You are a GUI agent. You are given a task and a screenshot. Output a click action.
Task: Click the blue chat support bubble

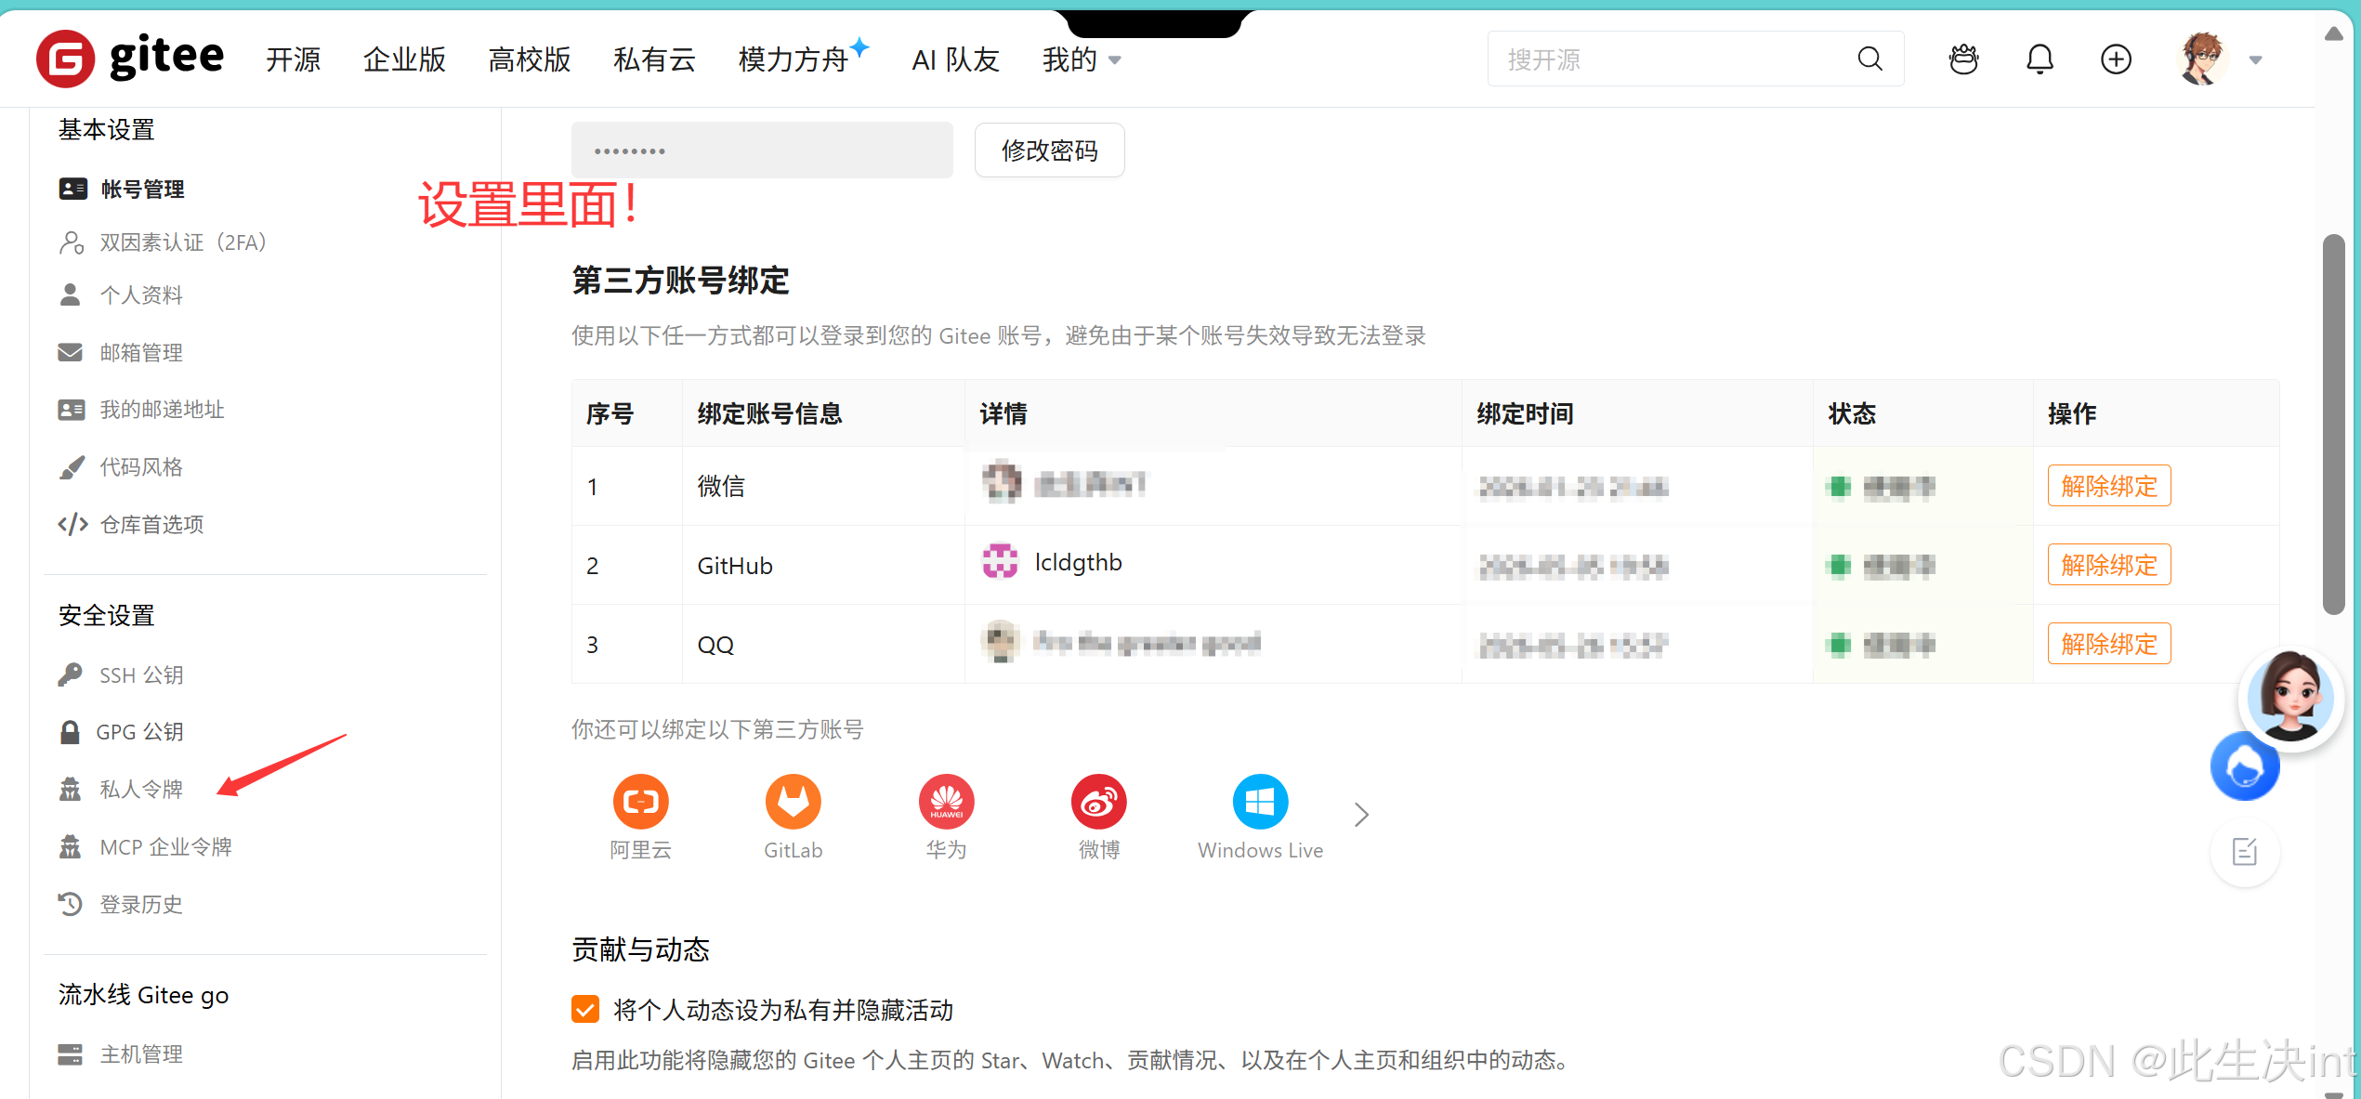tap(2244, 767)
